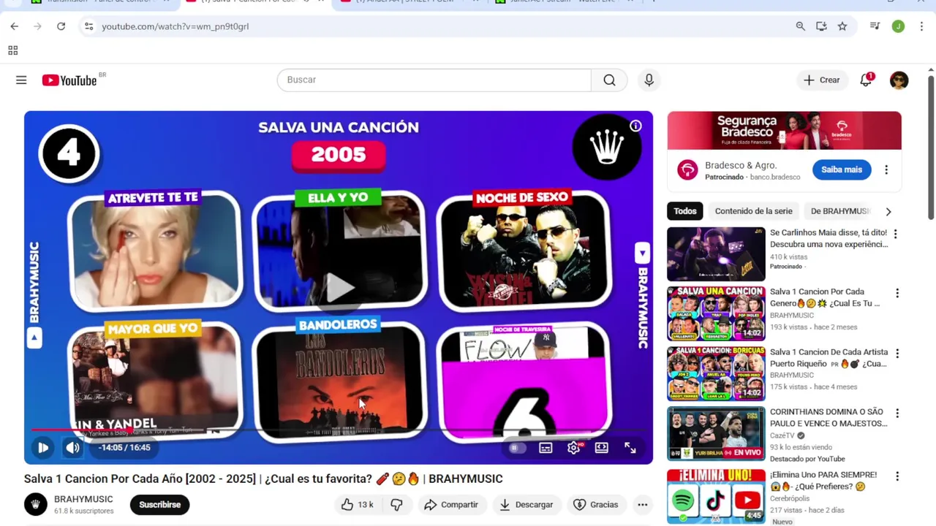Click the Descargar button
The image size is (936, 526).
click(x=526, y=505)
